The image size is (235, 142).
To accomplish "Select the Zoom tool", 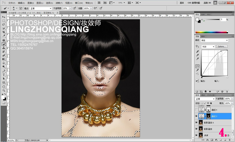I will (4, 90).
